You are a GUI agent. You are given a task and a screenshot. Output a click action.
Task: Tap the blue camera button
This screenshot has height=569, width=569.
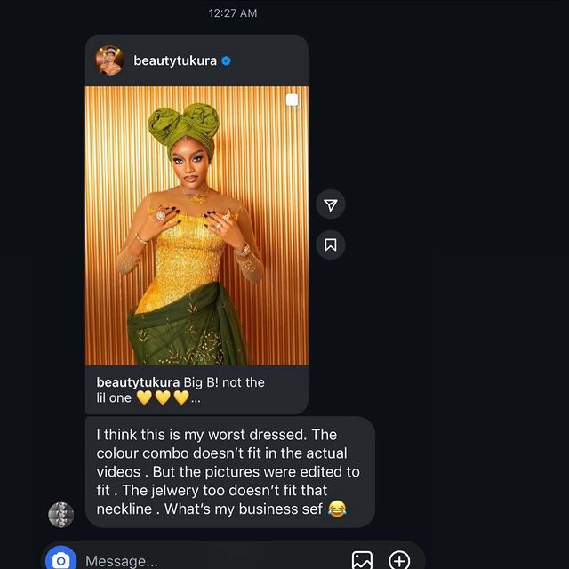click(x=60, y=560)
